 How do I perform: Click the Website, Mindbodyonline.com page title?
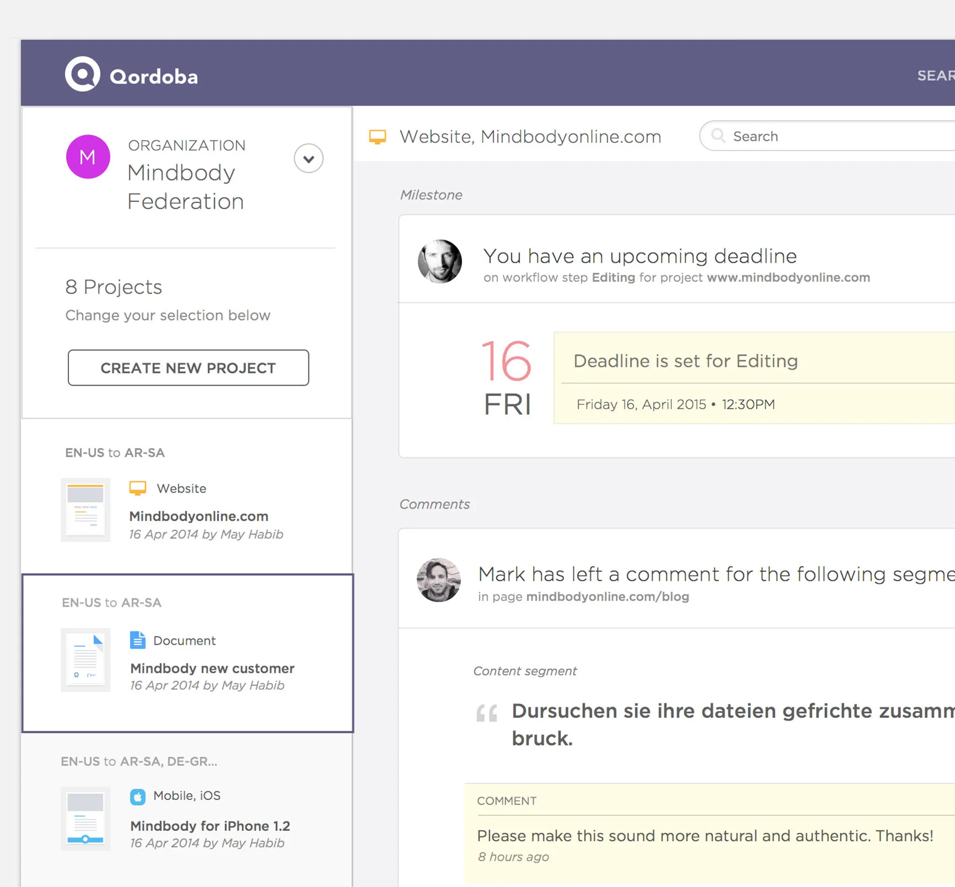(x=530, y=137)
